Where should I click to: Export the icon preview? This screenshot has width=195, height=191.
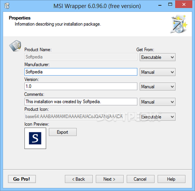(63, 132)
